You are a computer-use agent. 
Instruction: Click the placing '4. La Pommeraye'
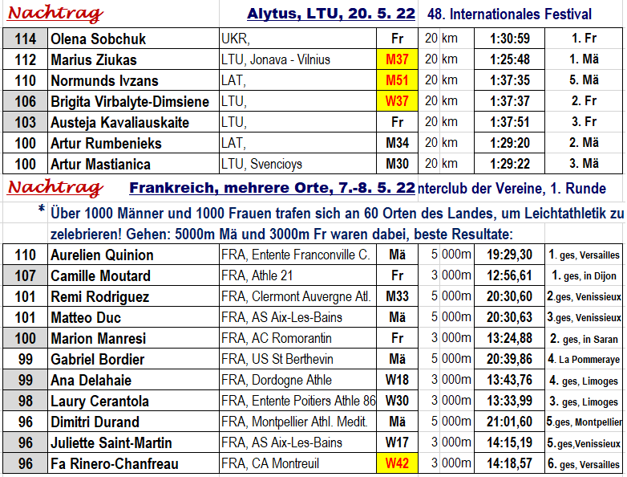(584, 359)
